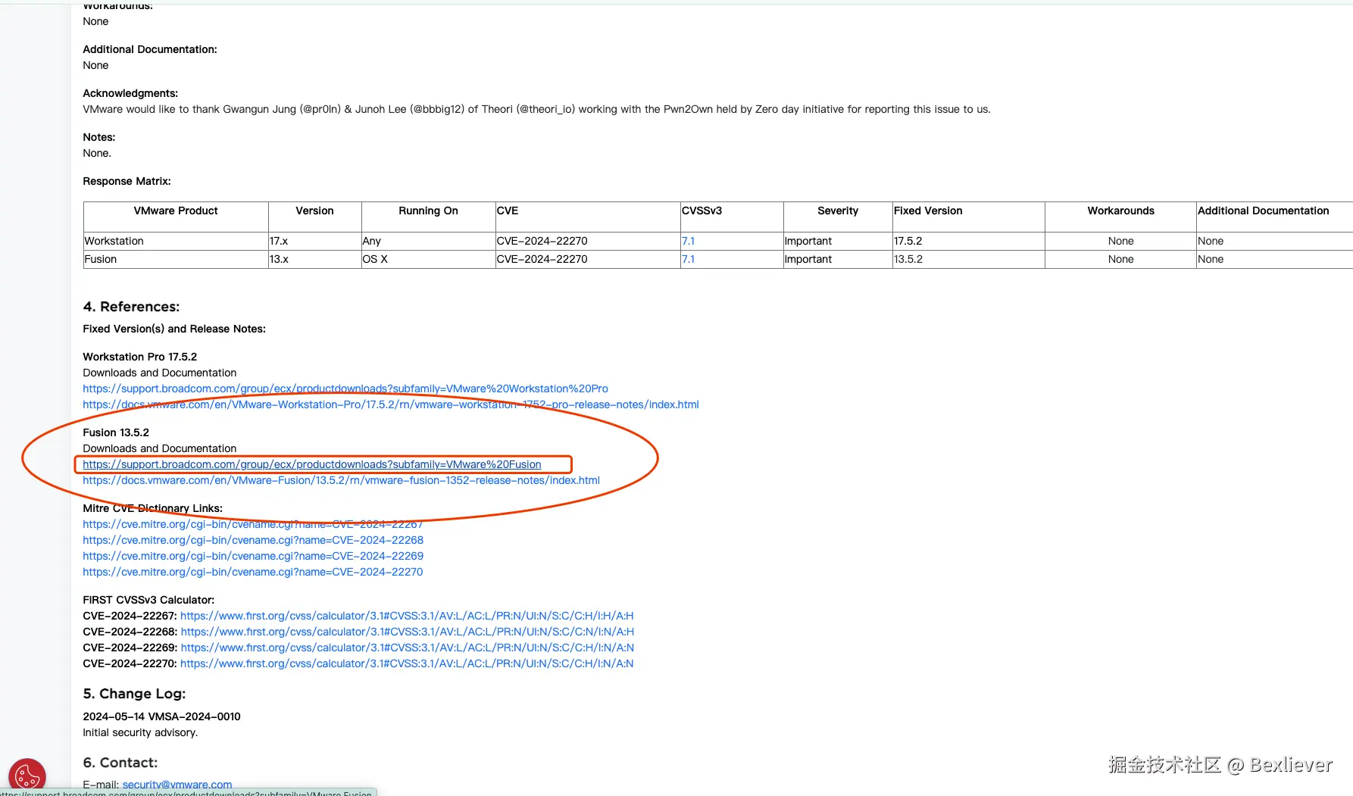
Task: Open the Mitre link for CVE-2024-22267
Action: pos(253,524)
